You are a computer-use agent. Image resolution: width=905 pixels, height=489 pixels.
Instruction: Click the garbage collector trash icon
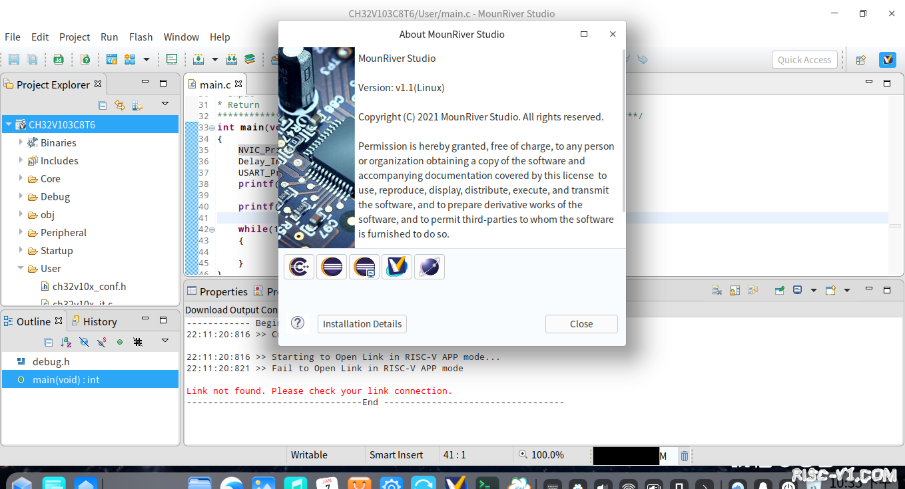[684, 456]
